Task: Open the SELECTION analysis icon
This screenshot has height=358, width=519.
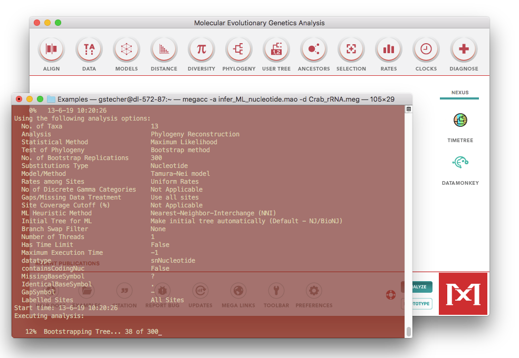Action: tap(351, 49)
